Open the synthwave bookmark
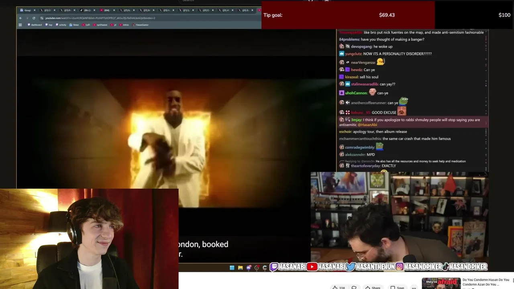This screenshot has width=514, height=289. pyautogui.click(x=100, y=25)
